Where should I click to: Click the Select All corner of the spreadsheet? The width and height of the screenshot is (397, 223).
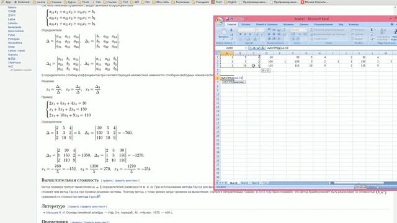coord(218,53)
